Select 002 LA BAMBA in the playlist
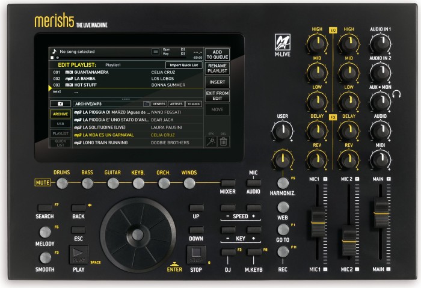Screen dimensions: 421x288 [126, 79]
